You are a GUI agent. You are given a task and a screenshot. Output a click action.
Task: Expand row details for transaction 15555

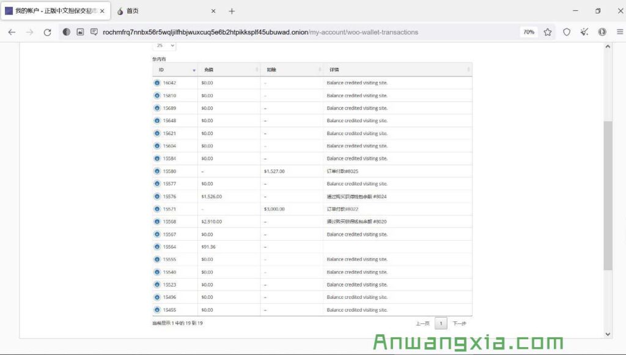pos(157,259)
